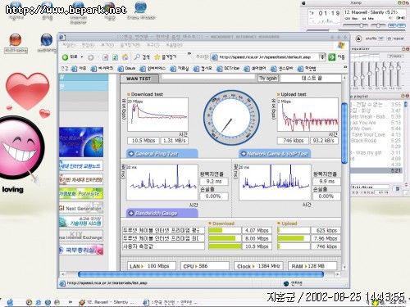Click the pink smiley loving desktop widget
The width and height of the screenshot is (410, 307).
[x=20, y=150]
